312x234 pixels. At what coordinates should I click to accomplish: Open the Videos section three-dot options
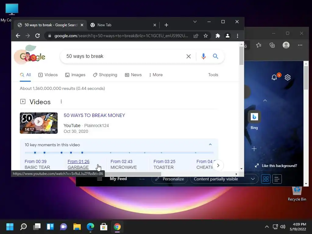[x=61, y=102]
